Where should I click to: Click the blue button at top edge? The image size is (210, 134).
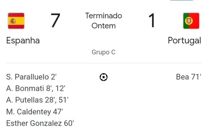coord(182,1)
